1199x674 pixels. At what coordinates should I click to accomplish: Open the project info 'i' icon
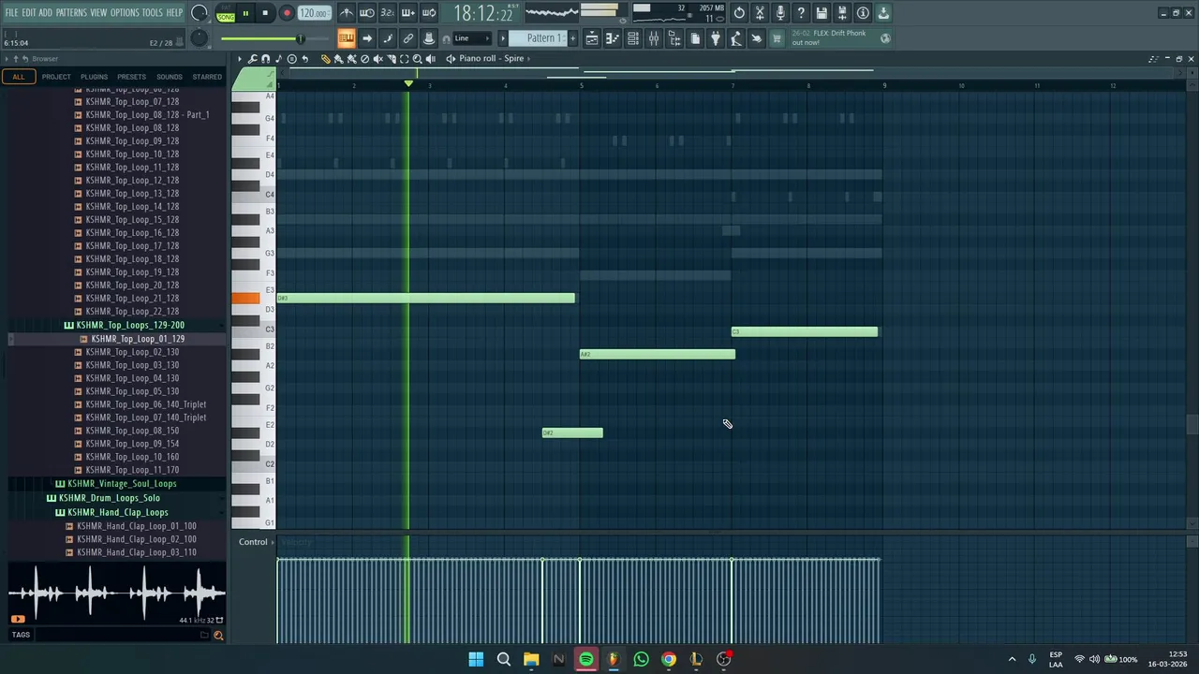click(863, 13)
